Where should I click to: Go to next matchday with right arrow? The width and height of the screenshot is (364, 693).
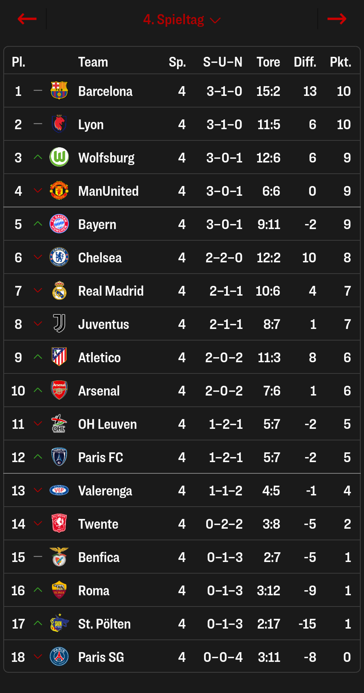337,19
